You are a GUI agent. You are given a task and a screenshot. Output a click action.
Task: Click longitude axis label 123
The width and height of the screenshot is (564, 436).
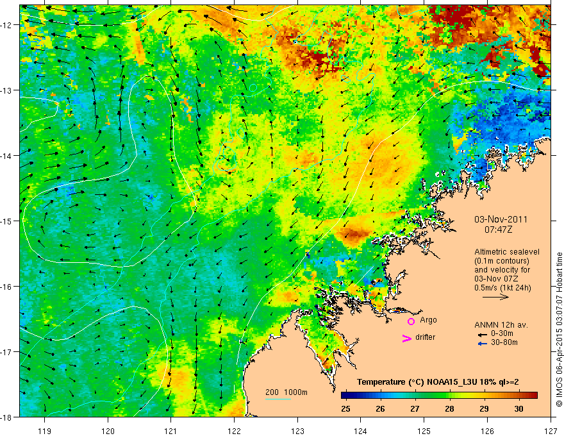(298, 431)
